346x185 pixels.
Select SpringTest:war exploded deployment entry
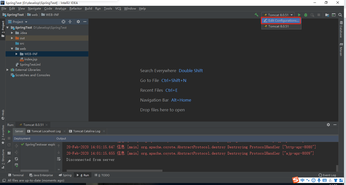point(38,144)
